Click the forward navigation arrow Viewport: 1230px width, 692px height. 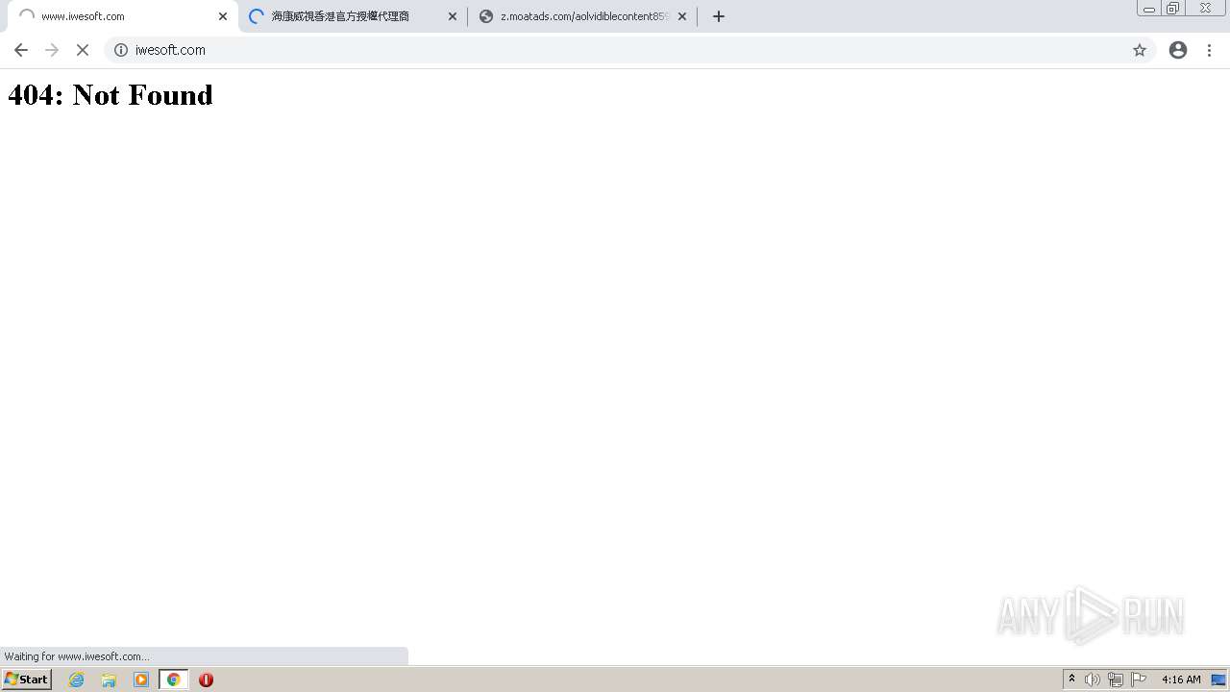click(x=52, y=50)
